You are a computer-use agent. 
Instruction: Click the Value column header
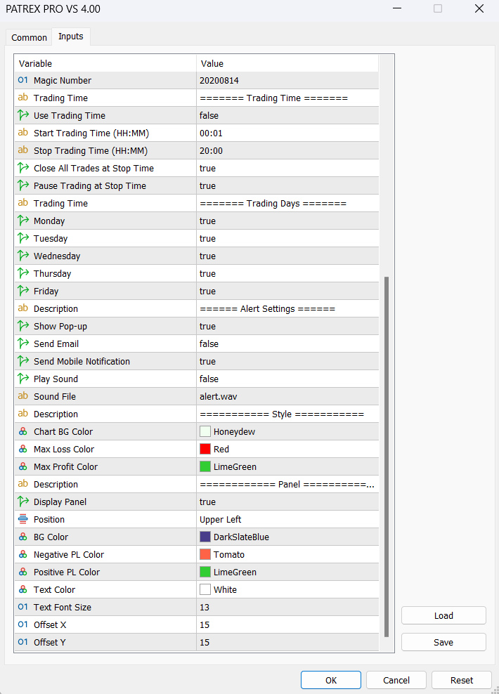coord(287,63)
